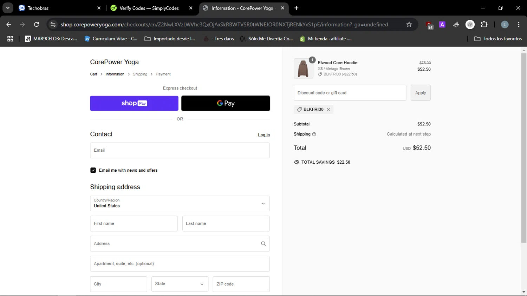Open the Curriculum Vitae bookmark
The image size is (527, 296).
(x=111, y=39)
